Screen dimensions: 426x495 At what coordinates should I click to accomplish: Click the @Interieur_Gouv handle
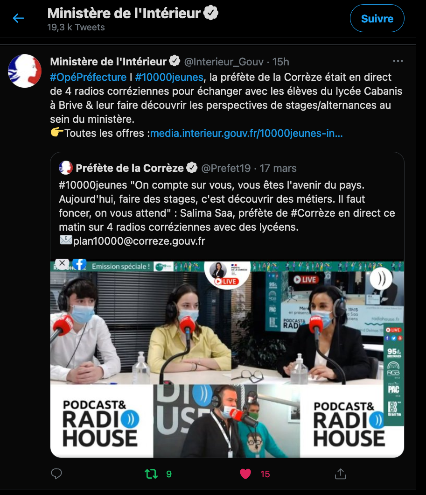click(224, 62)
